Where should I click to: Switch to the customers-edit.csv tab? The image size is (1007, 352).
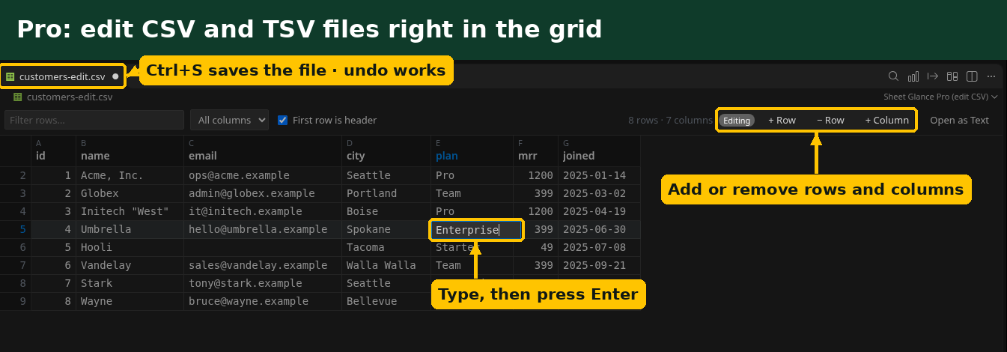coord(61,76)
